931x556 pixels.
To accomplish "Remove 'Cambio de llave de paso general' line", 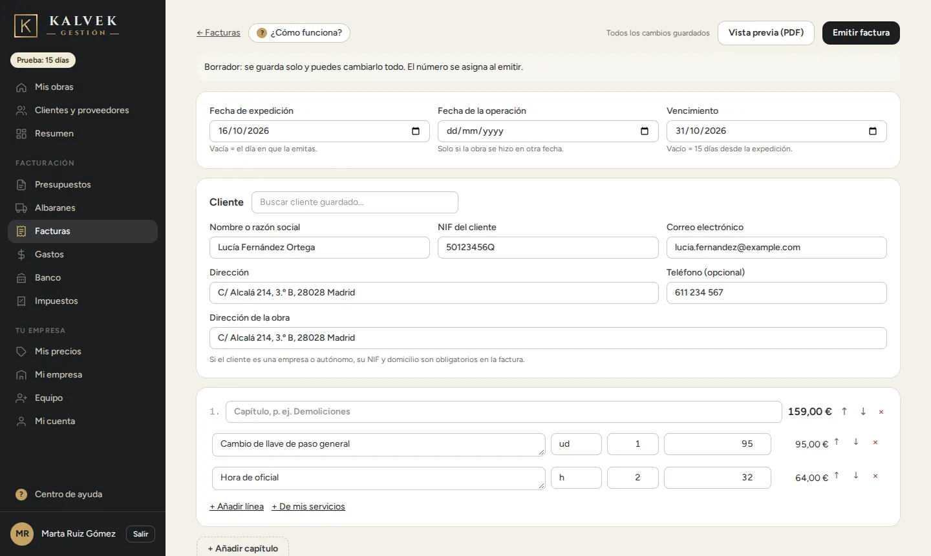I will (x=875, y=443).
